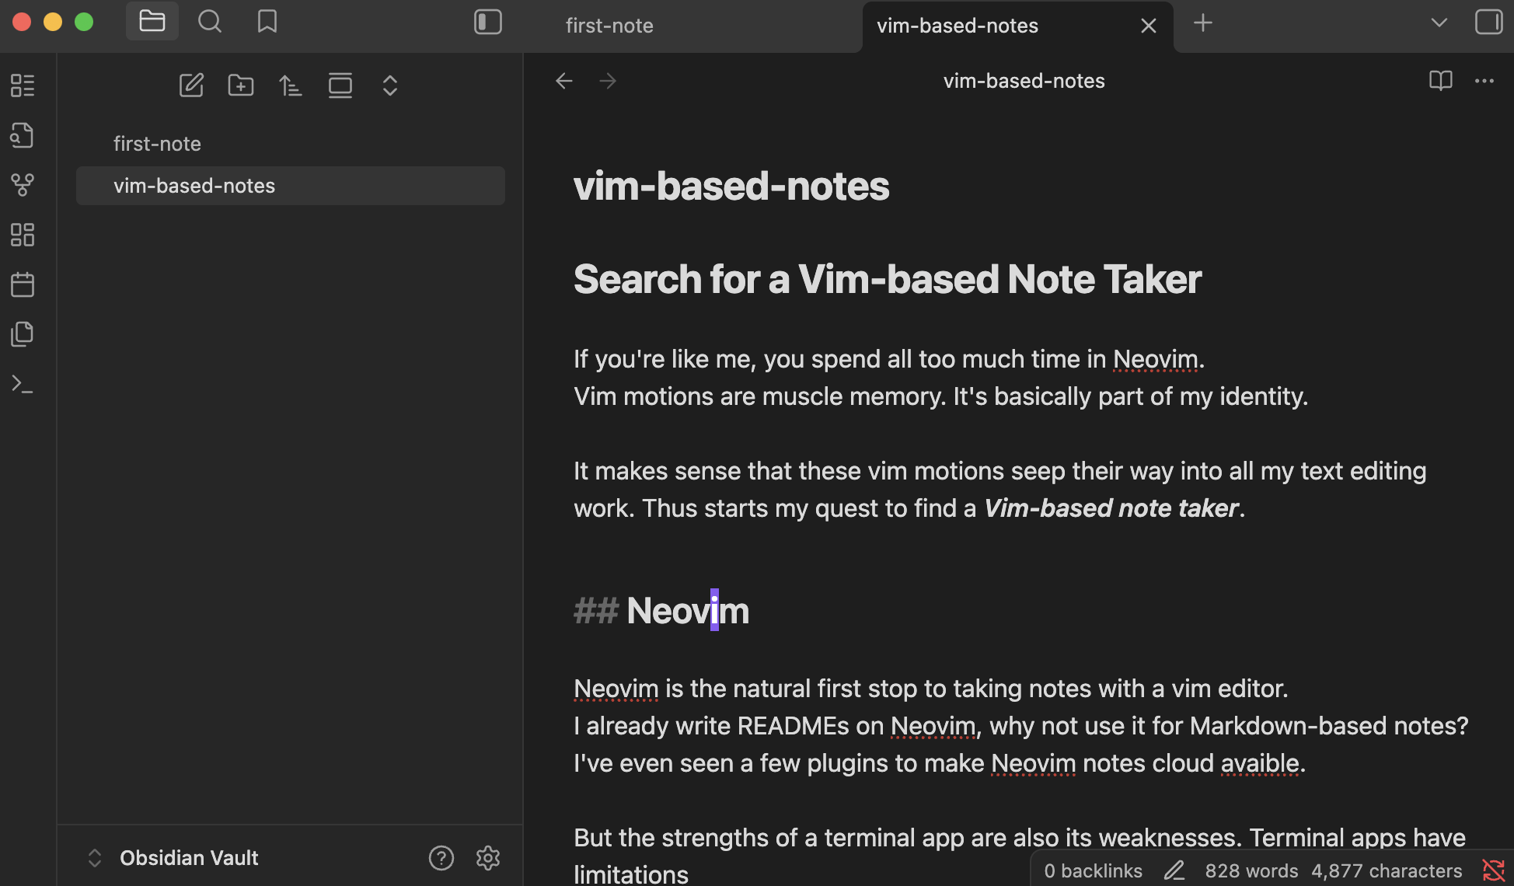Image resolution: width=1514 pixels, height=886 pixels.
Task: Change the file sort order
Action: (291, 85)
